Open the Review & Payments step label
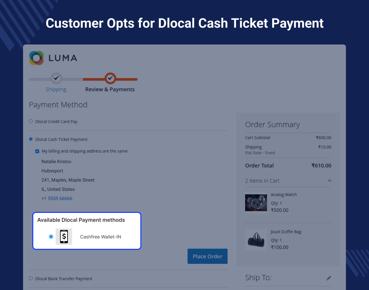Screen dimensions: 369x290 110,89
